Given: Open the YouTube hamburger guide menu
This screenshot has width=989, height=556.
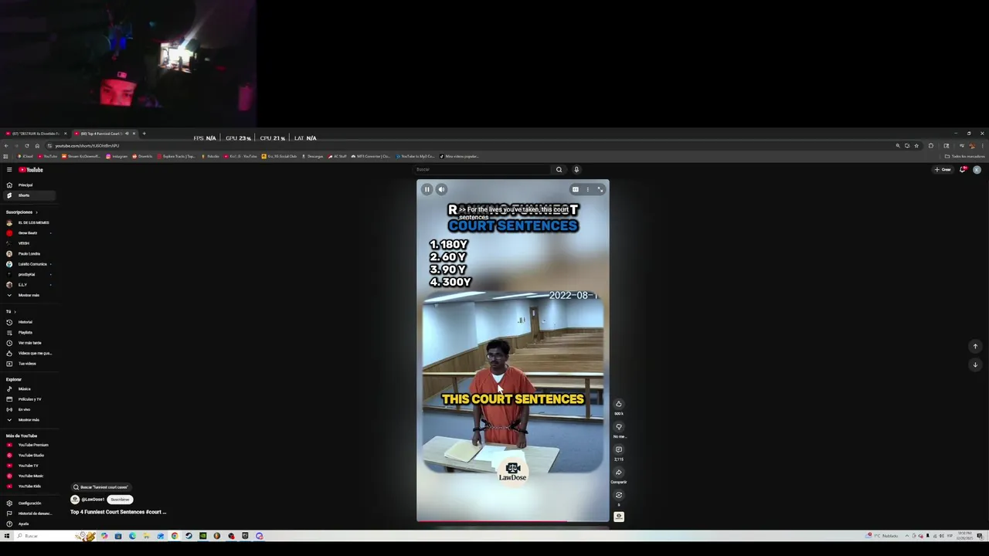Looking at the screenshot, I should [x=9, y=170].
